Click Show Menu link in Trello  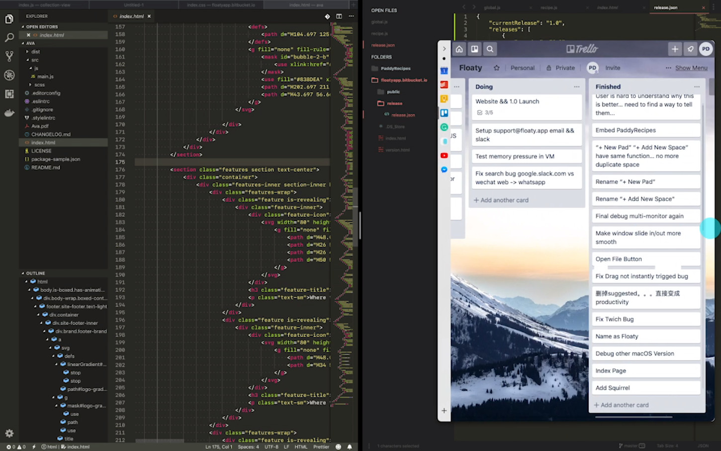[x=691, y=68]
